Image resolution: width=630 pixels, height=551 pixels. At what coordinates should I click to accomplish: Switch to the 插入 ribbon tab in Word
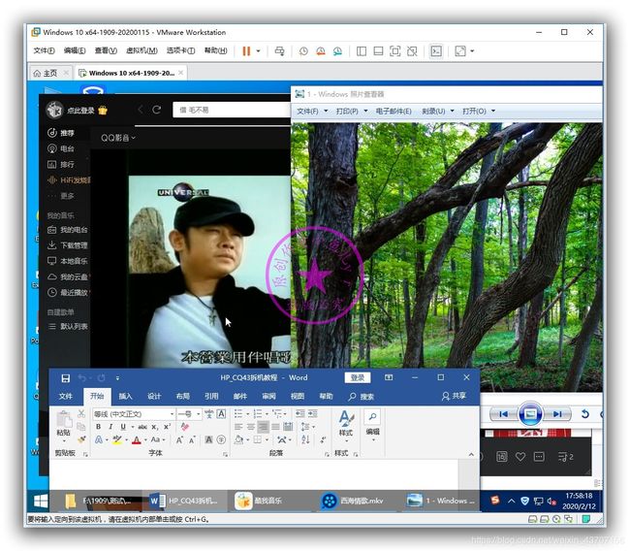pos(125,396)
